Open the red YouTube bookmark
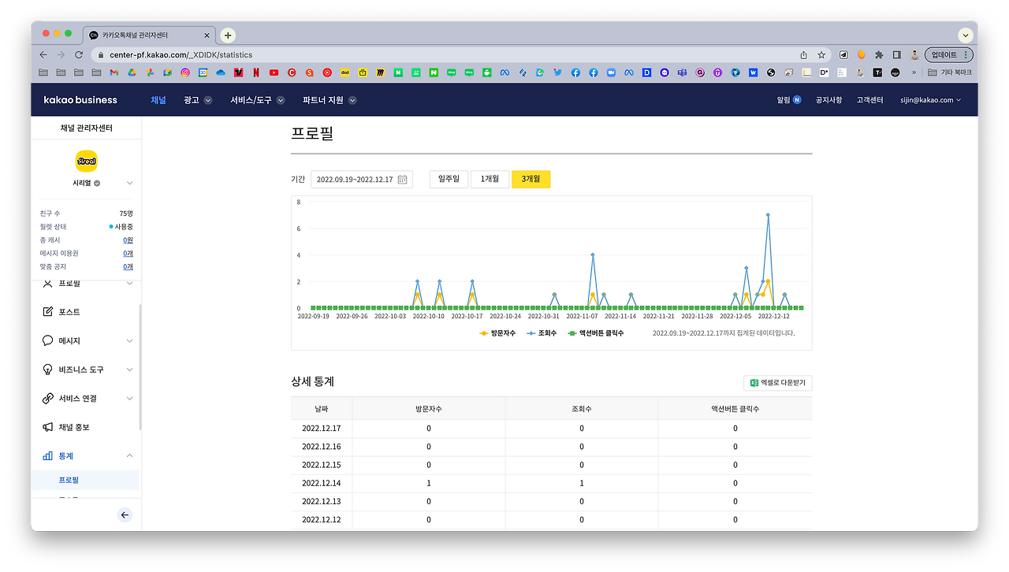Screen dimensions: 1009x572 coord(274,72)
